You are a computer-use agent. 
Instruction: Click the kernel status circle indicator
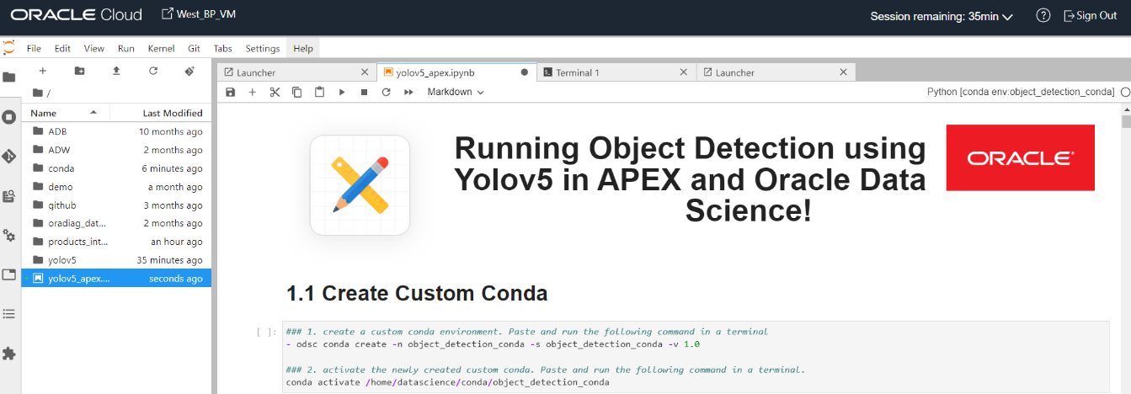[1125, 92]
